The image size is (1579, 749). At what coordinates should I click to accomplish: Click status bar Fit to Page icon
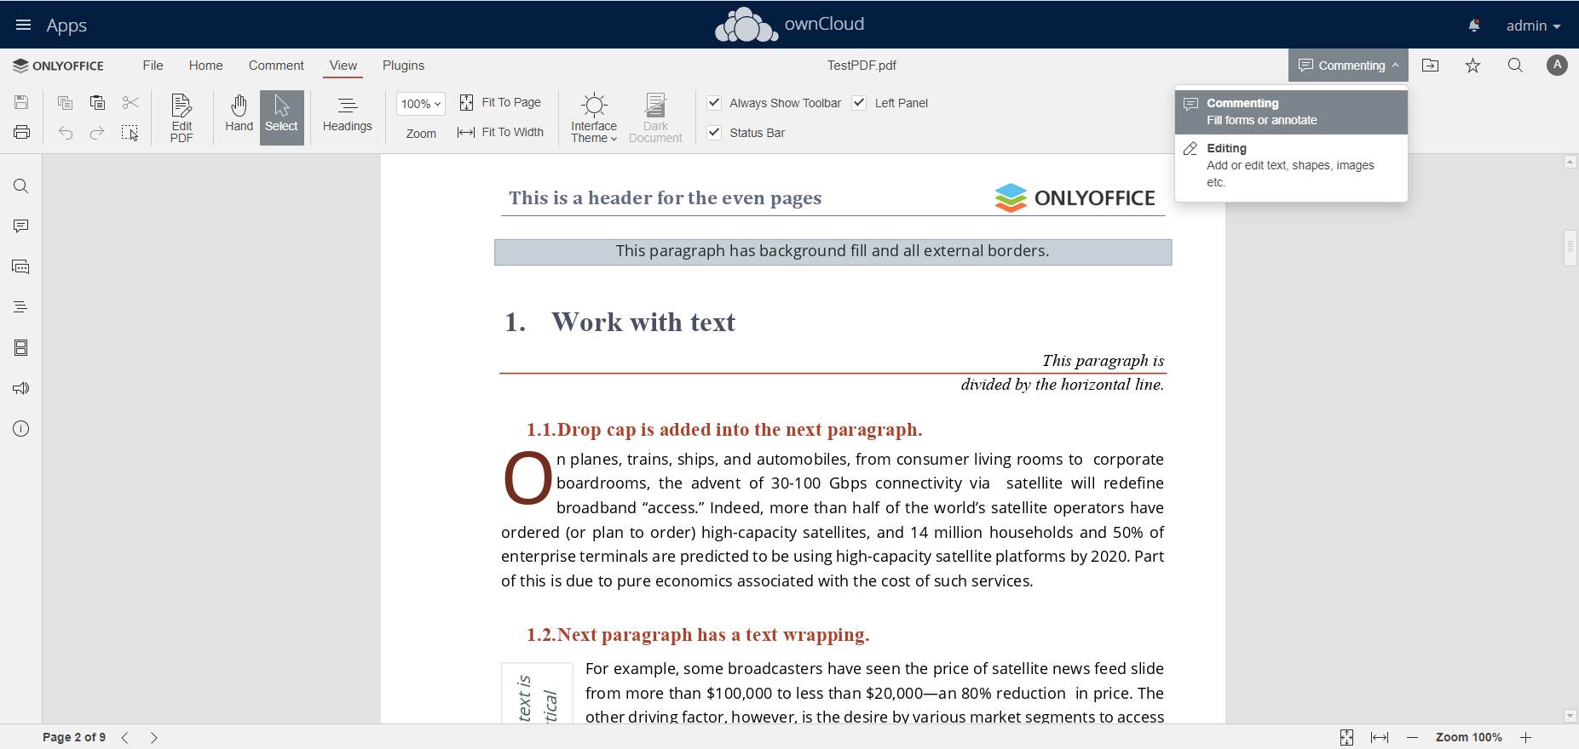(x=1346, y=737)
